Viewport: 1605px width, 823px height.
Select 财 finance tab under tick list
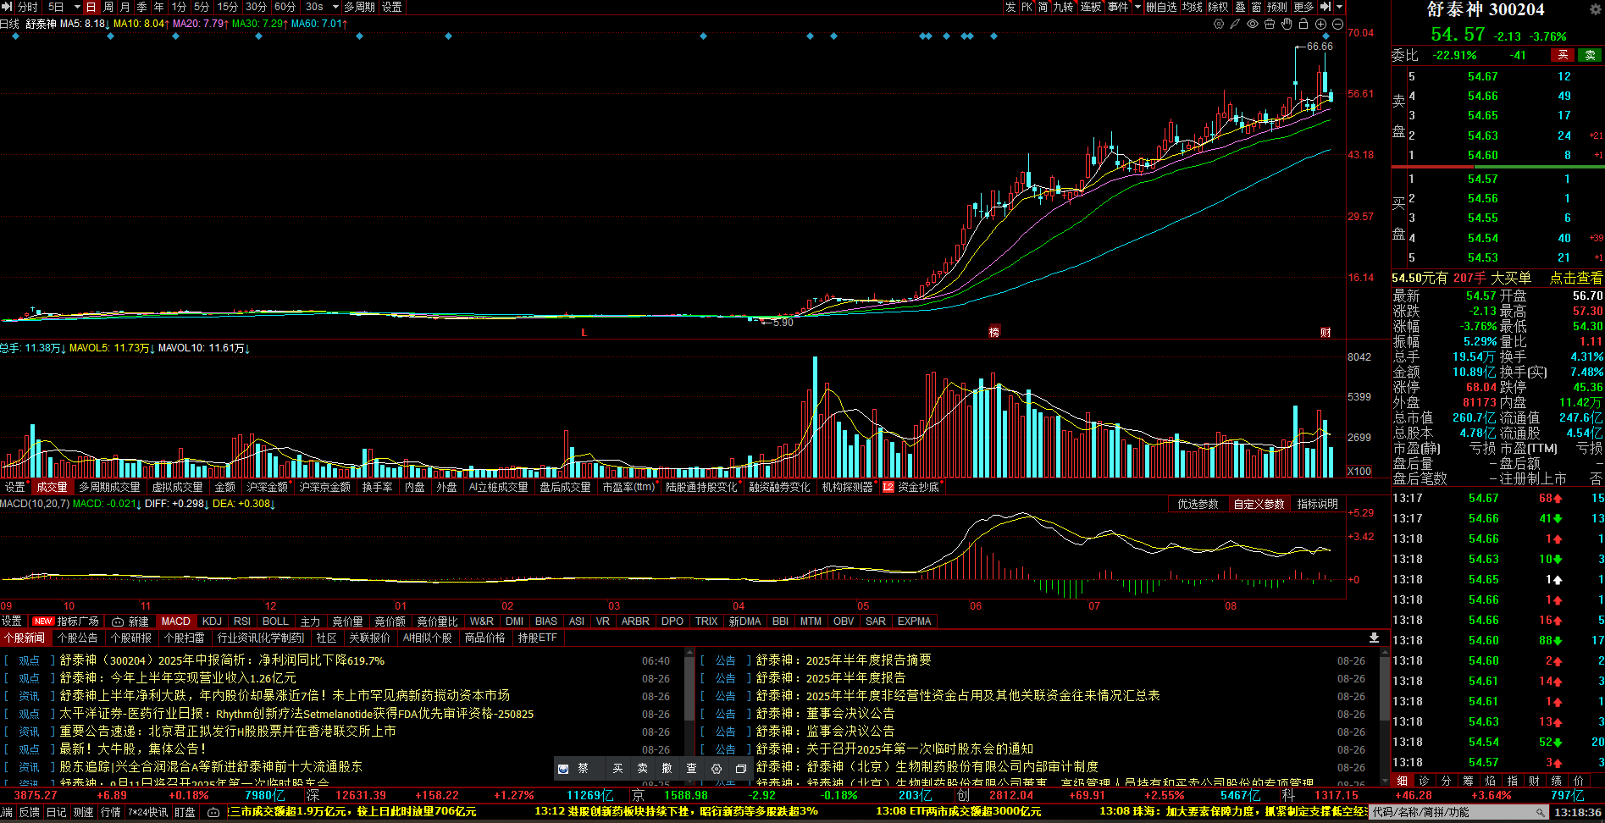point(1534,781)
